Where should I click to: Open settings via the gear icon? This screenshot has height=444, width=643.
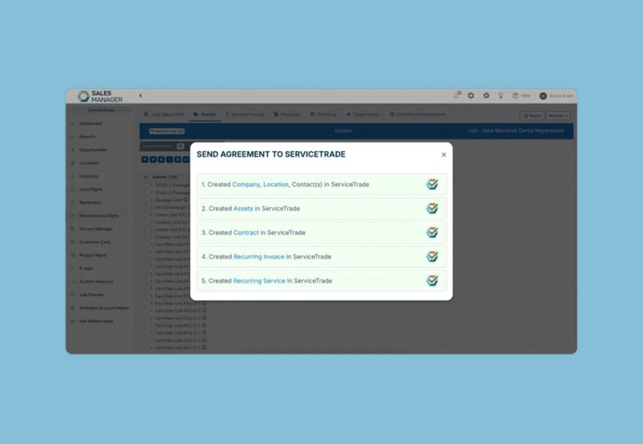486,96
